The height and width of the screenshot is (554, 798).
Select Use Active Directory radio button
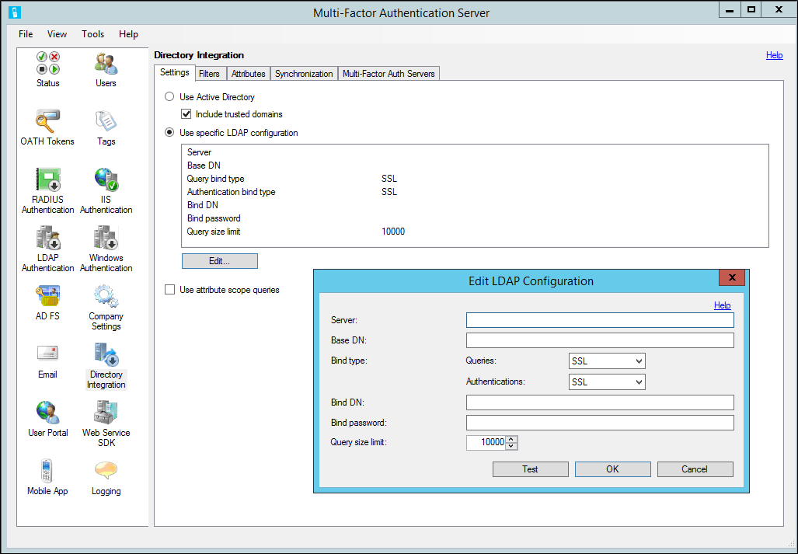click(x=169, y=96)
